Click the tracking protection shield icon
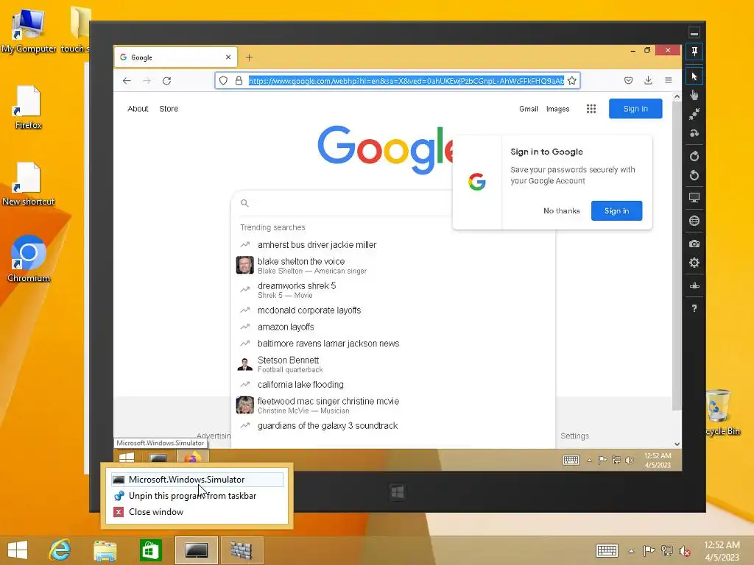 pos(223,81)
